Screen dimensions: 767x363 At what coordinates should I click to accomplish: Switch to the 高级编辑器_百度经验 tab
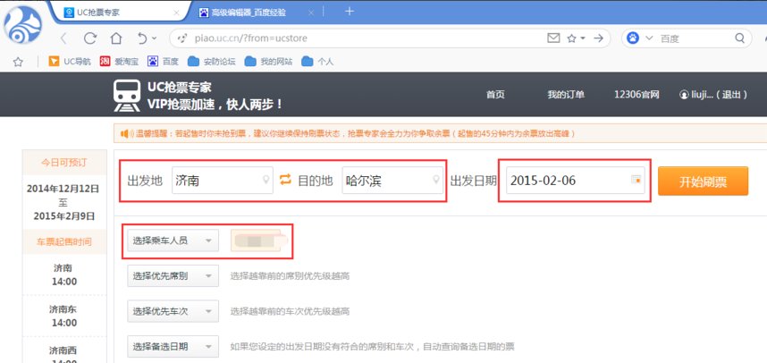coord(249,13)
